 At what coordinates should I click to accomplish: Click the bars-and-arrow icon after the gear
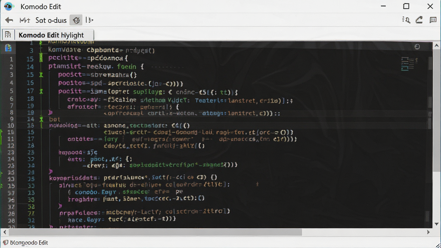coord(89,20)
